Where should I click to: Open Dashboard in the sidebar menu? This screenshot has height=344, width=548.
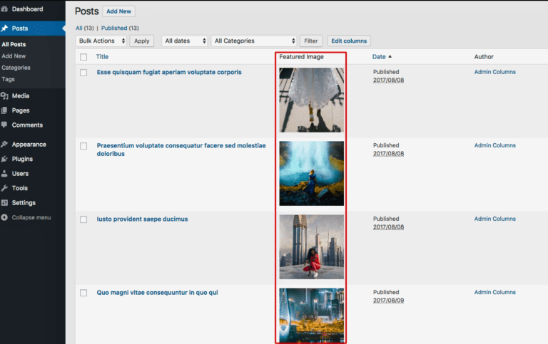coord(27,9)
